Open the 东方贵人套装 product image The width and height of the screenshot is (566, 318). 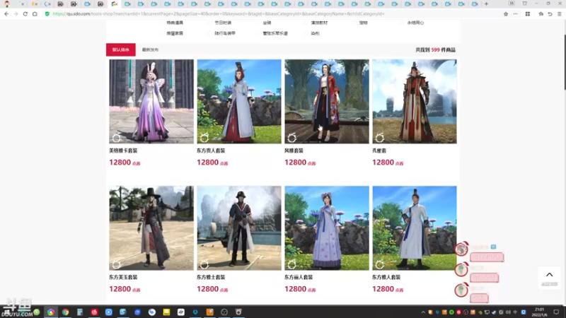tap(239, 101)
